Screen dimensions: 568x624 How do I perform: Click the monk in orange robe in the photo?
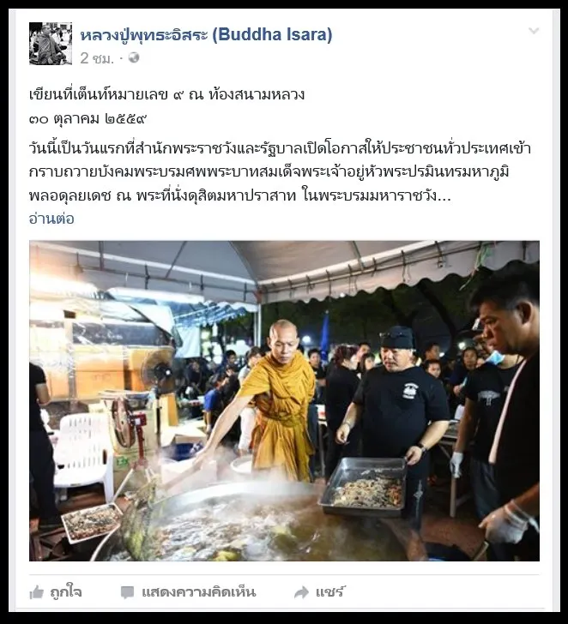point(275,400)
